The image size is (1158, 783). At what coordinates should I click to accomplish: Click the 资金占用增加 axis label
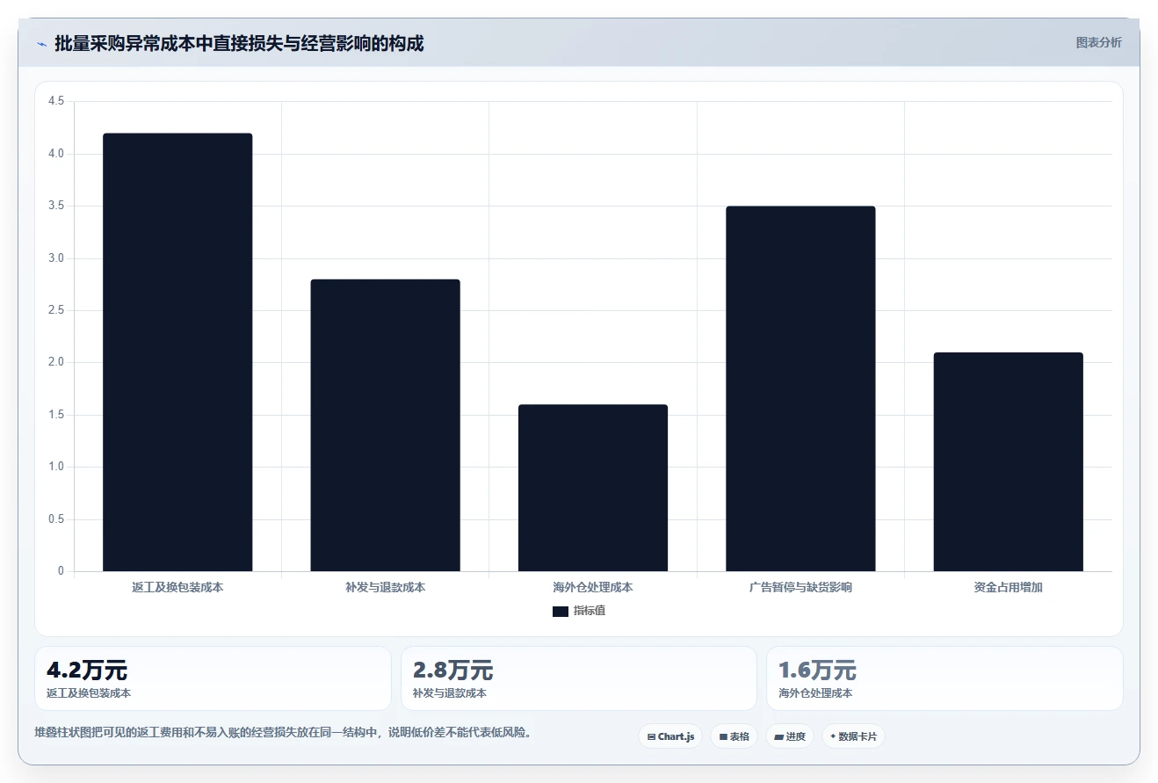(1009, 587)
